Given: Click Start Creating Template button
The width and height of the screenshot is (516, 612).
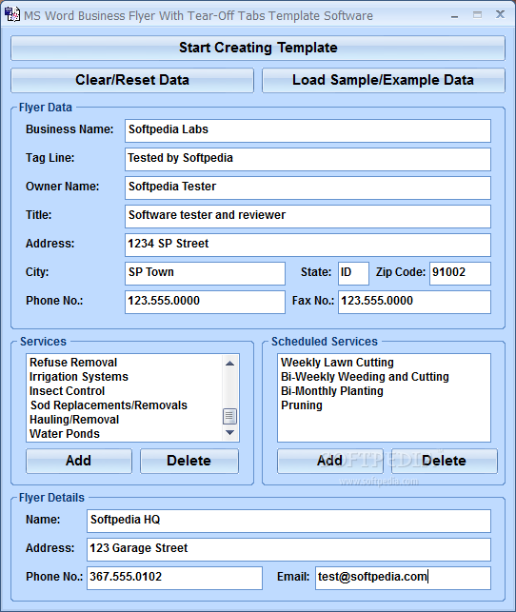Looking at the screenshot, I should (258, 48).
